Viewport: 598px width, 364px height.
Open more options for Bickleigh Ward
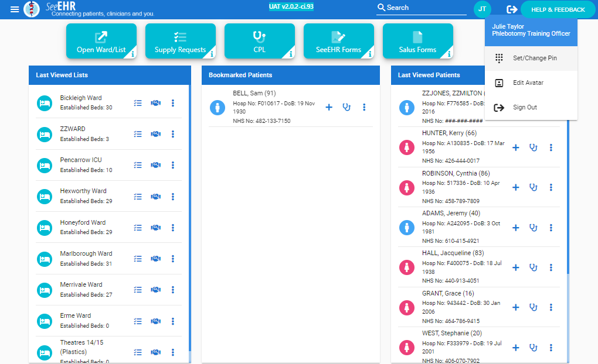pos(173,103)
